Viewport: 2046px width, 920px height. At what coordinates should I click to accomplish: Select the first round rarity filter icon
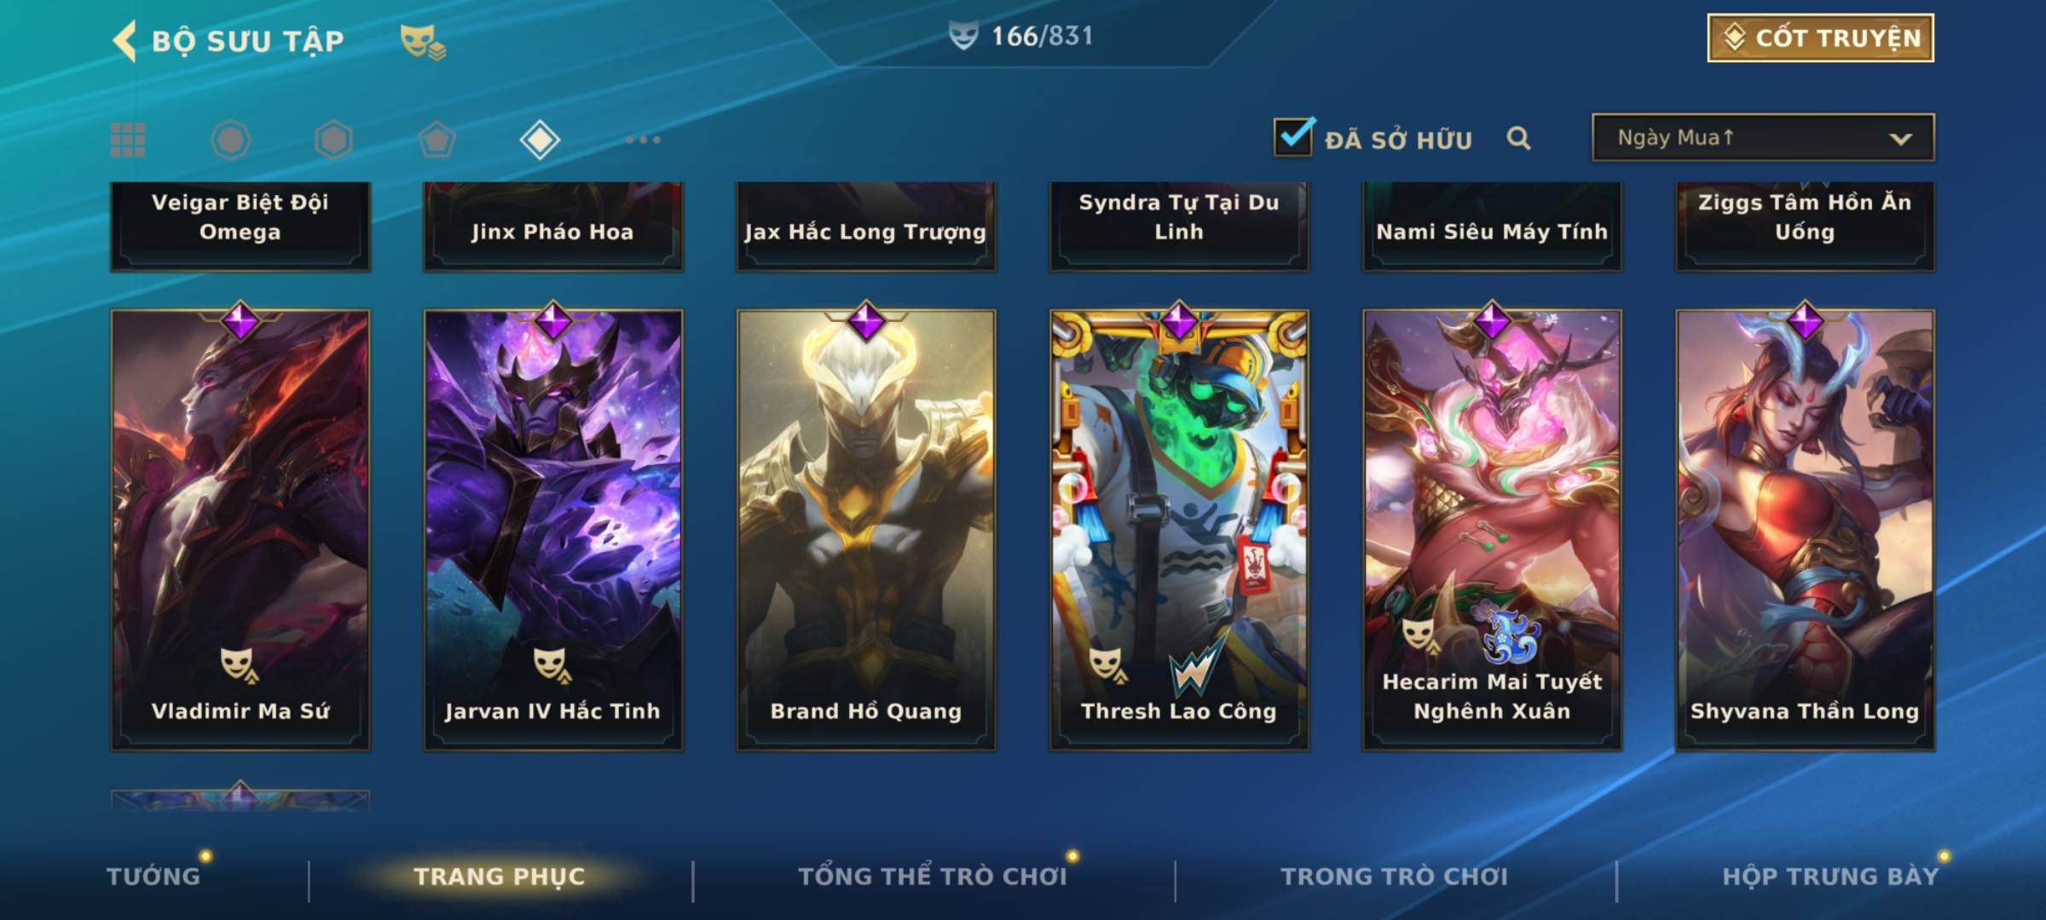point(230,140)
